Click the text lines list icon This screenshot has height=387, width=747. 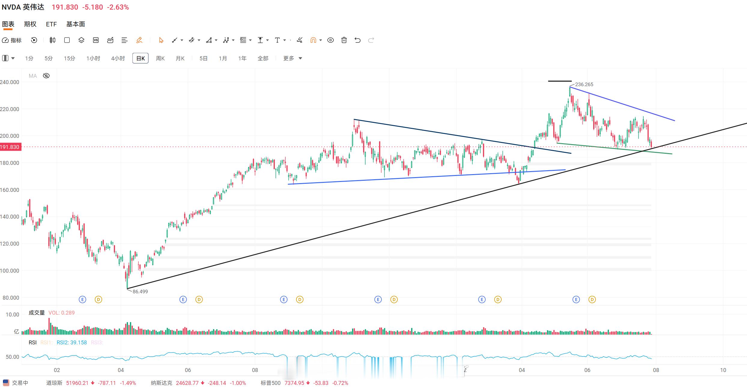124,40
